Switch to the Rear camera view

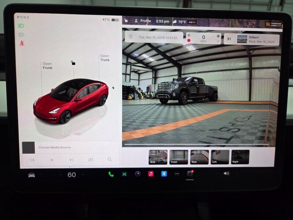[199, 157]
